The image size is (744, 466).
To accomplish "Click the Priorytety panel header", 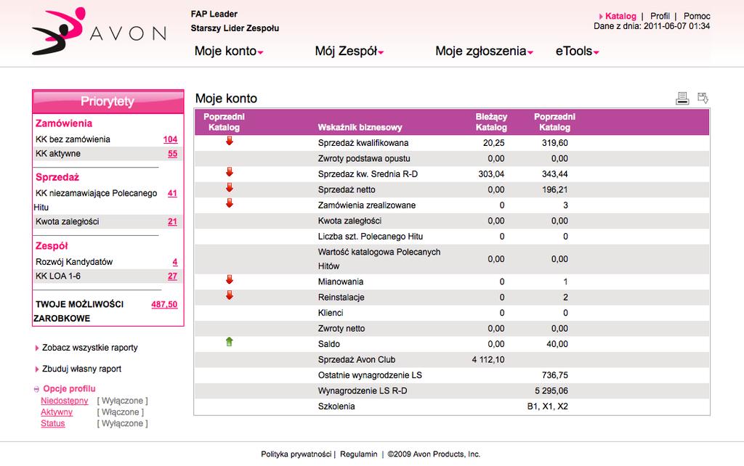I will point(108,102).
